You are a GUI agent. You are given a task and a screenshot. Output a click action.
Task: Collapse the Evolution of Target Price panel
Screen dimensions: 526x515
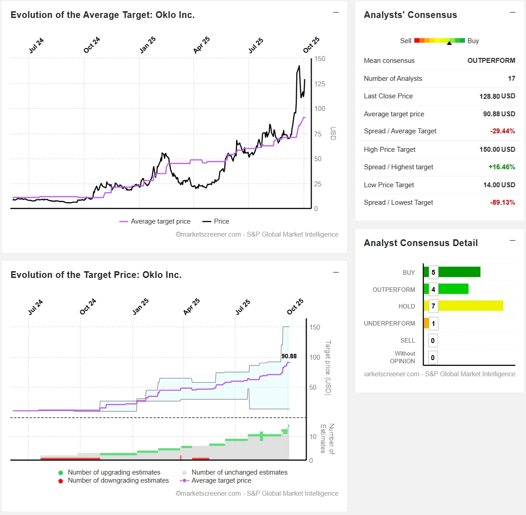[336, 273]
